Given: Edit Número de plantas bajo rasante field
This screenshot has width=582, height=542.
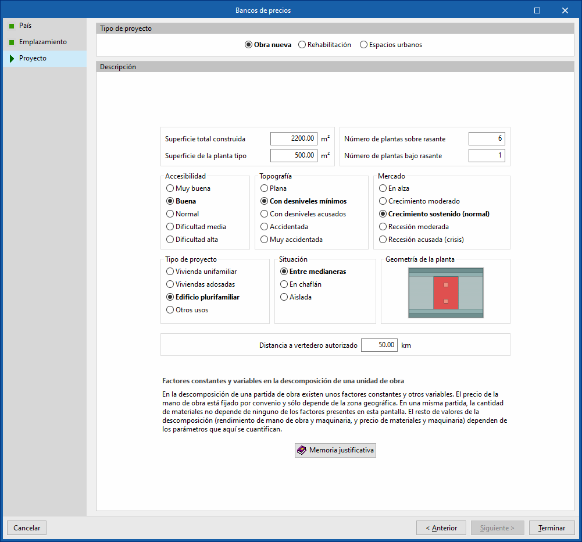Looking at the screenshot, I should pos(487,155).
